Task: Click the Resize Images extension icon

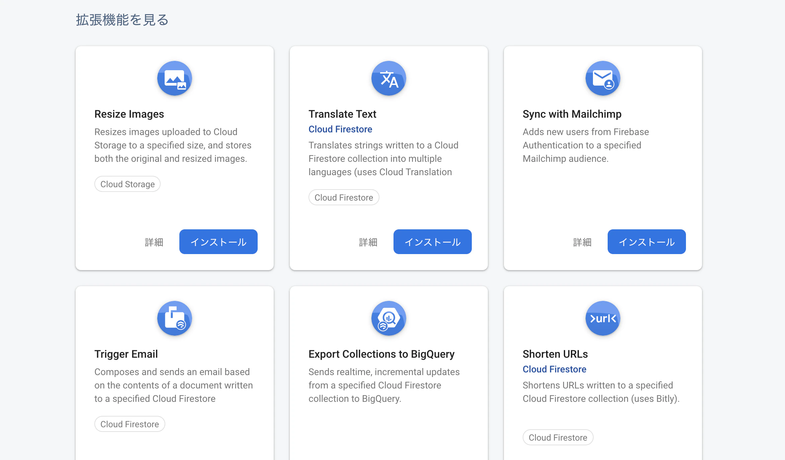Action: 175,78
